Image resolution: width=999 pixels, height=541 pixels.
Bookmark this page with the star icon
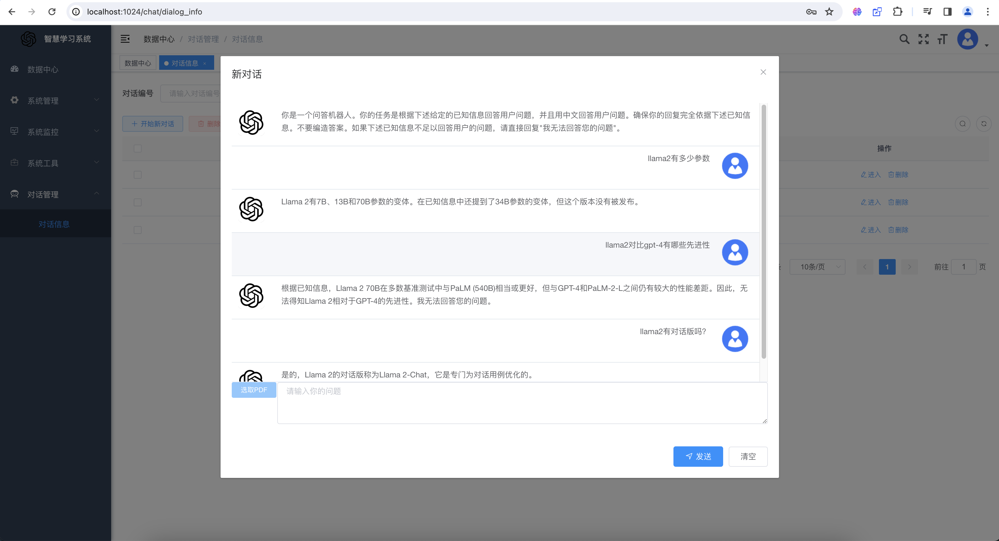(829, 12)
